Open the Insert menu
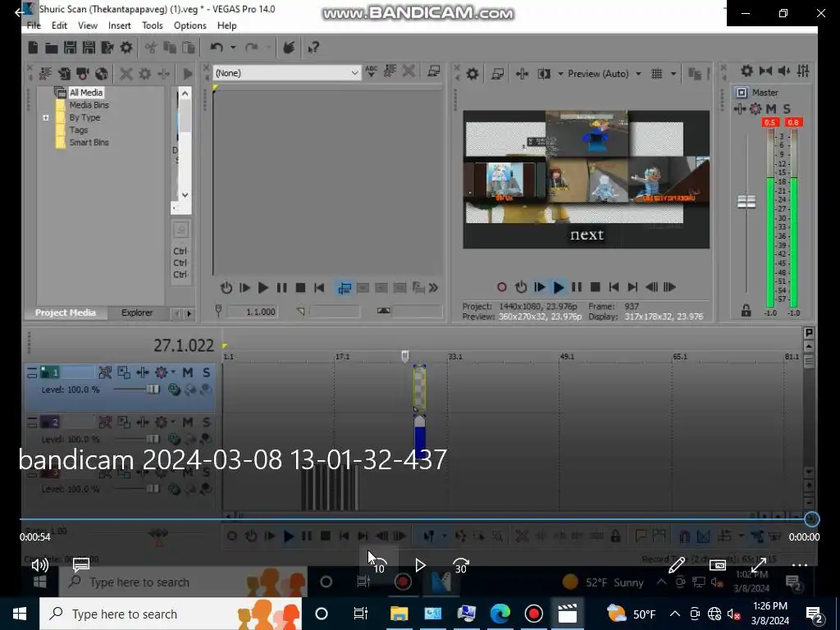The height and width of the screenshot is (630, 840). pyautogui.click(x=120, y=25)
